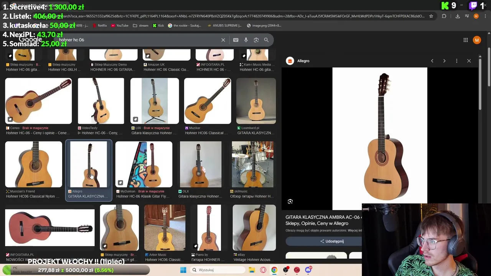Click the Udostępnij share button
491x276 pixels.
332,241
